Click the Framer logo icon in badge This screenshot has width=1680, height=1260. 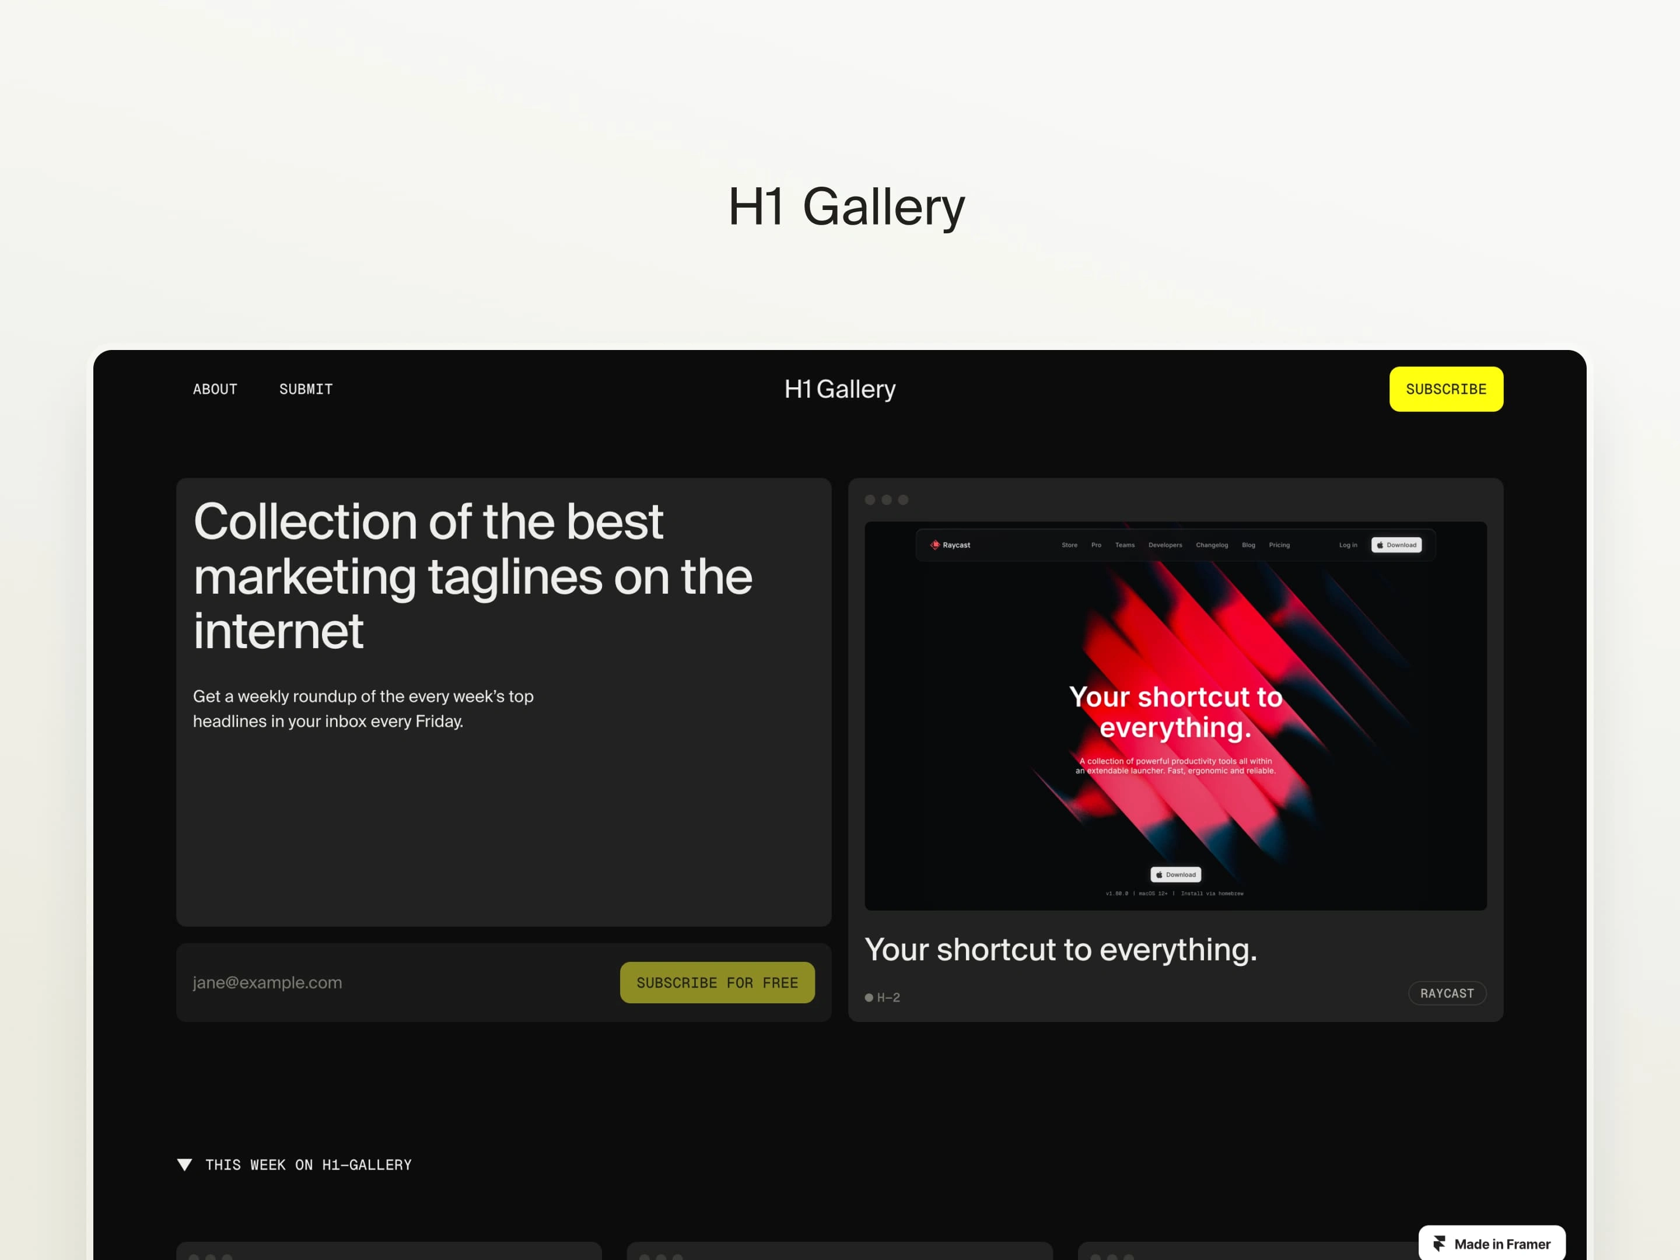coord(1438,1243)
